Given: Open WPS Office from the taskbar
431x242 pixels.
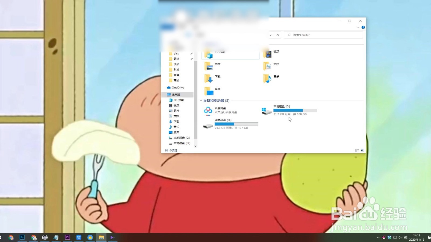Looking at the screenshot, I should [79, 237].
